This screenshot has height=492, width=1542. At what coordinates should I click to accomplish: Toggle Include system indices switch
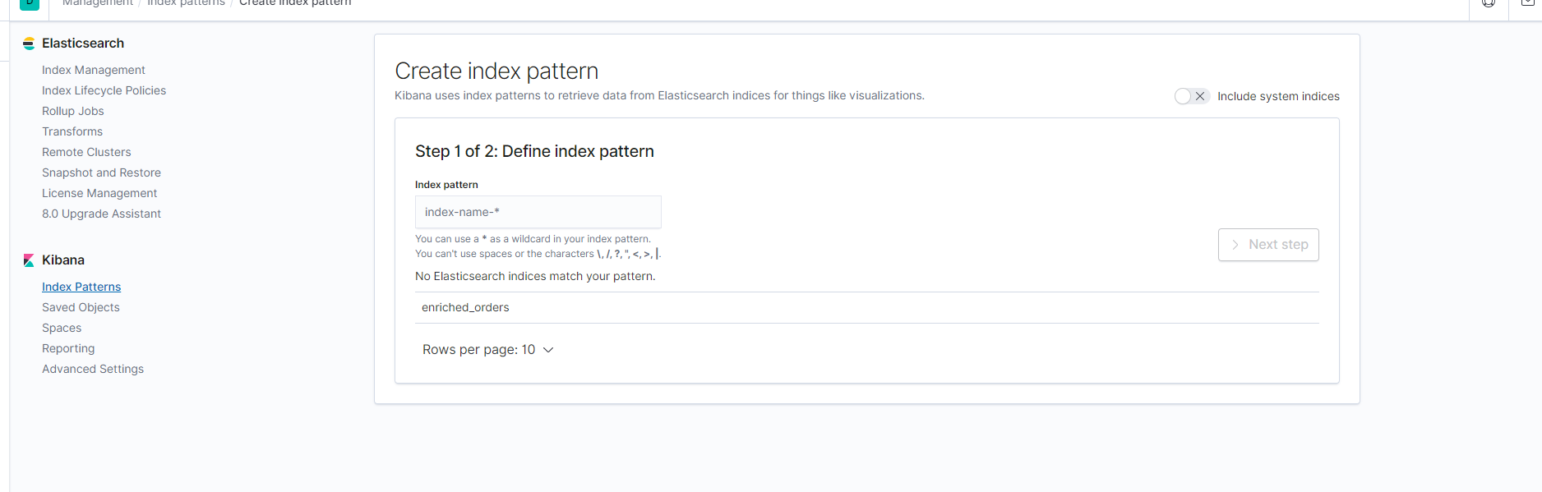[1192, 96]
